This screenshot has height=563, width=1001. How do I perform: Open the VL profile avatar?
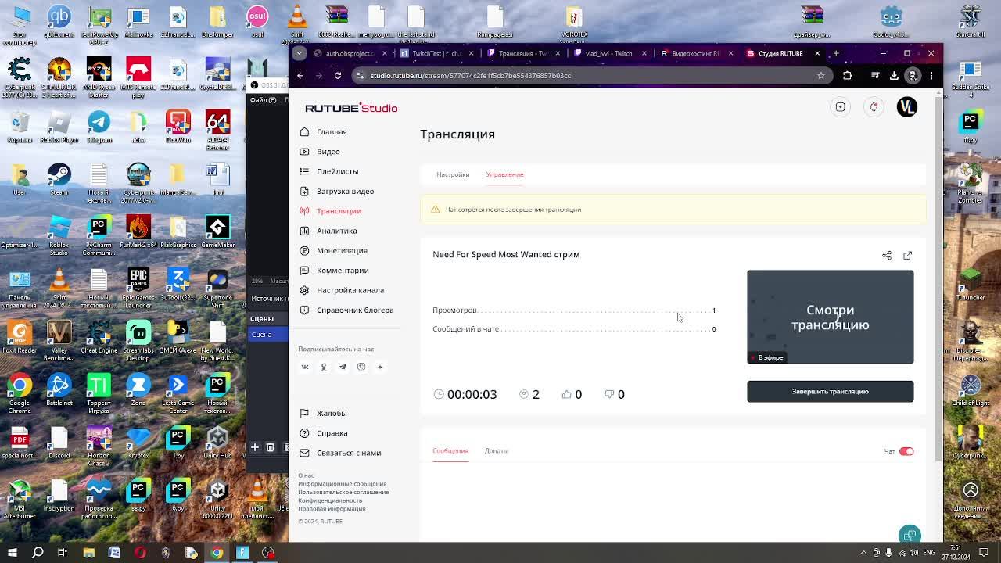point(906,107)
